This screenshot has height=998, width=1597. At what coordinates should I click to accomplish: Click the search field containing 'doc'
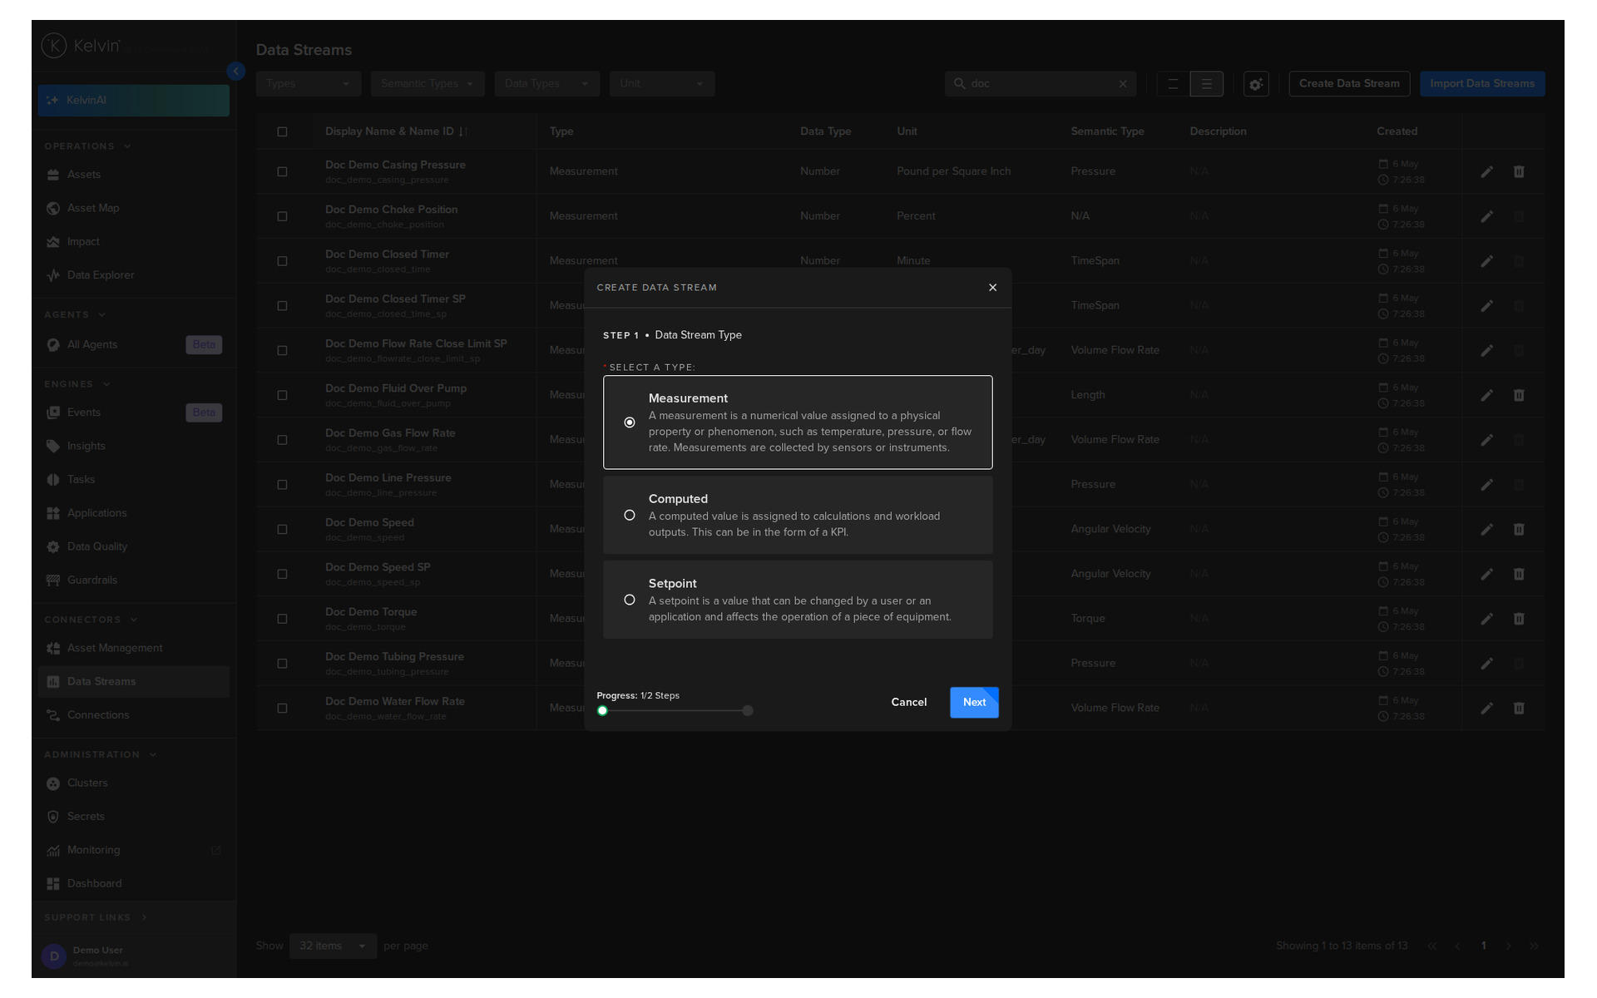(1040, 84)
